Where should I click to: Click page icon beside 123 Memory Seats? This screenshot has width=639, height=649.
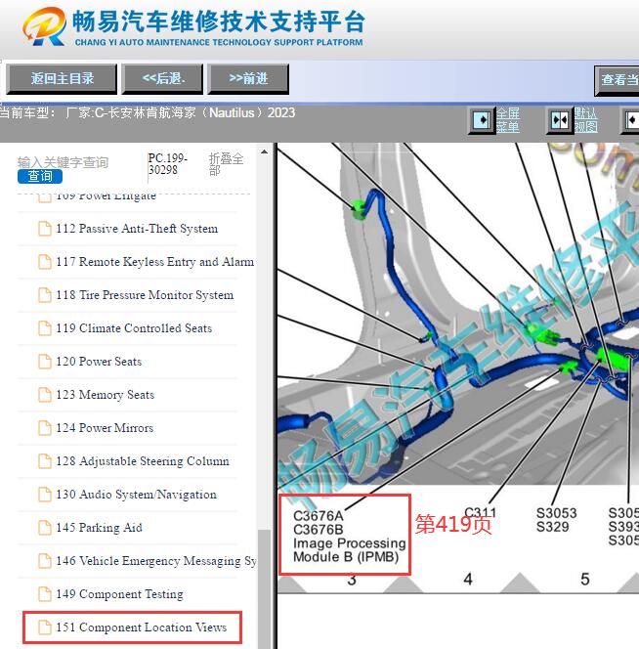45,395
